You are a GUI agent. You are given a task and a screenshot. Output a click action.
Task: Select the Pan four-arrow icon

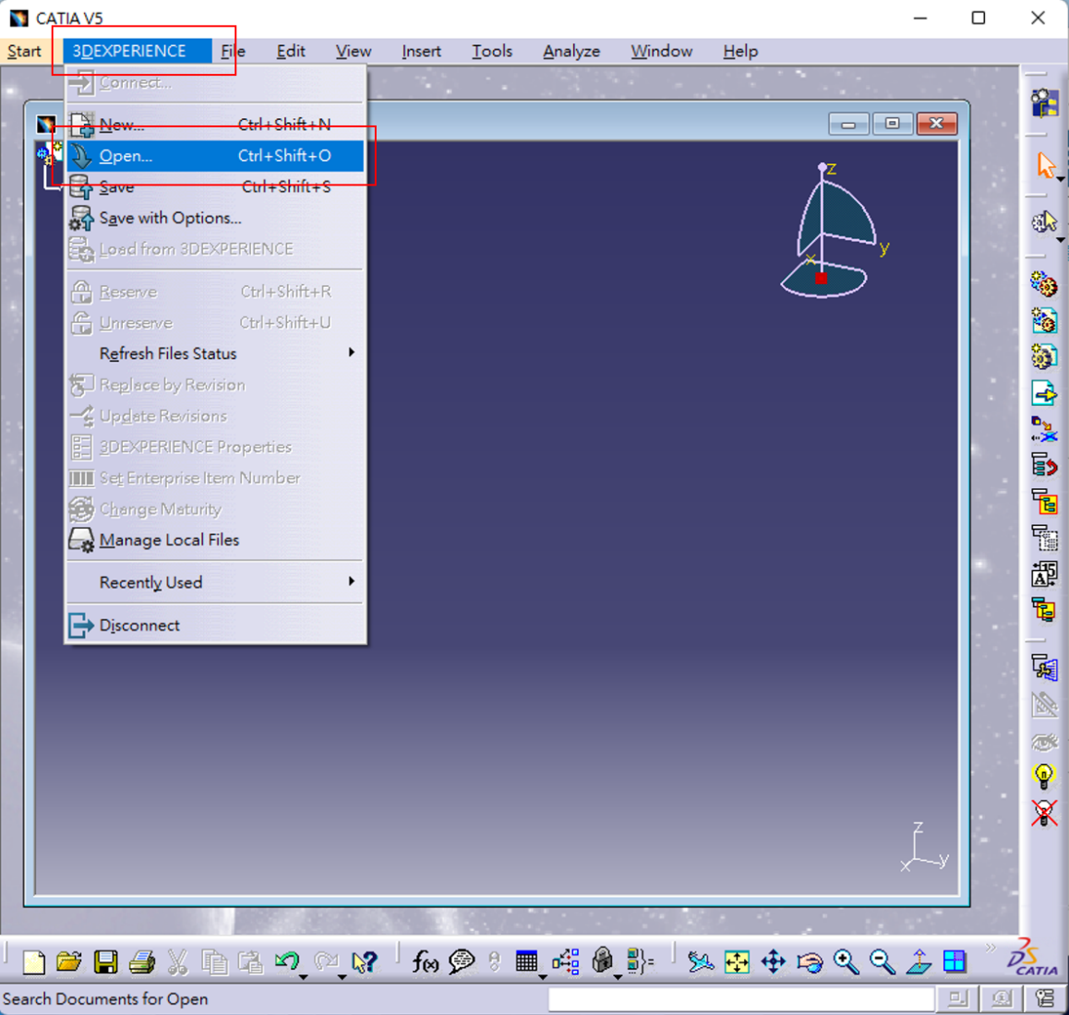(773, 961)
